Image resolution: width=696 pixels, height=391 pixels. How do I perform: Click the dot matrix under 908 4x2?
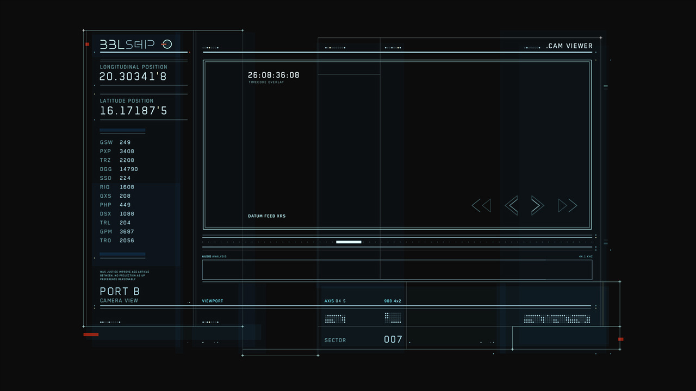tap(393, 318)
